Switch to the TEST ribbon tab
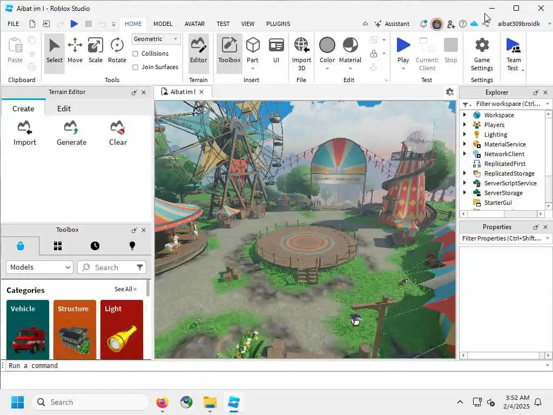This screenshot has height=415, width=553. tap(223, 24)
